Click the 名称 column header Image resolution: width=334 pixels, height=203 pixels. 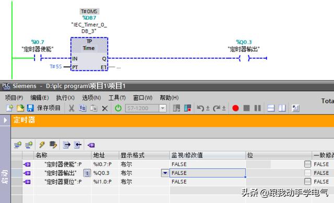pyautogui.click(x=63, y=155)
